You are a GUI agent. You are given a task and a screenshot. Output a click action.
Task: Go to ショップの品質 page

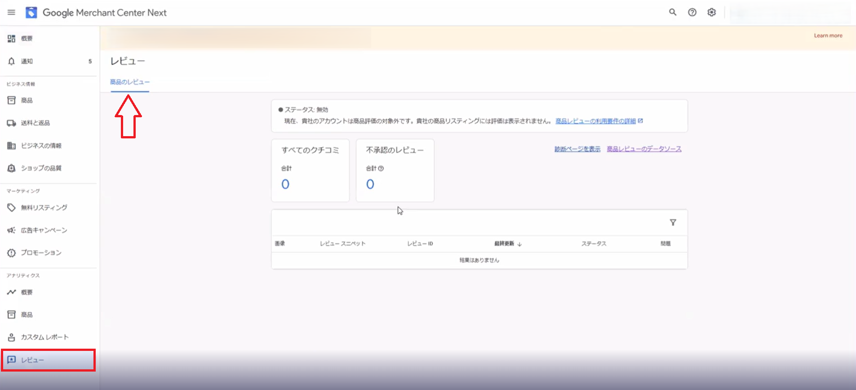click(41, 168)
